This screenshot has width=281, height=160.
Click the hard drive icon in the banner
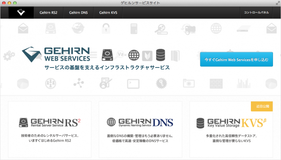point(107,55)
